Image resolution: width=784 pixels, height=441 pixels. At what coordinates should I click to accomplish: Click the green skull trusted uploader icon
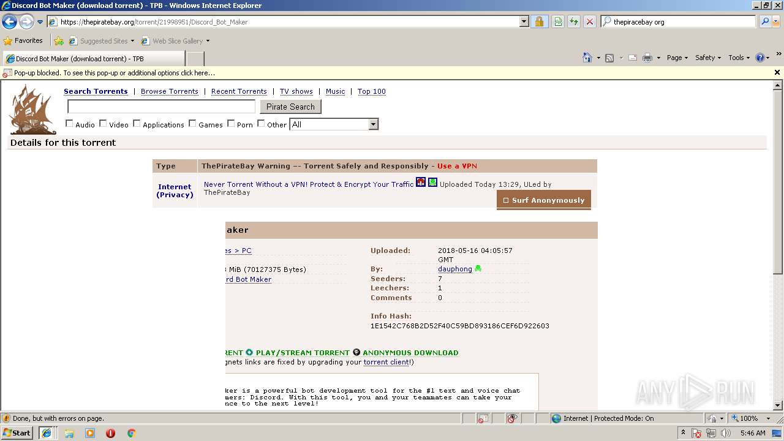tap(478, 269)
